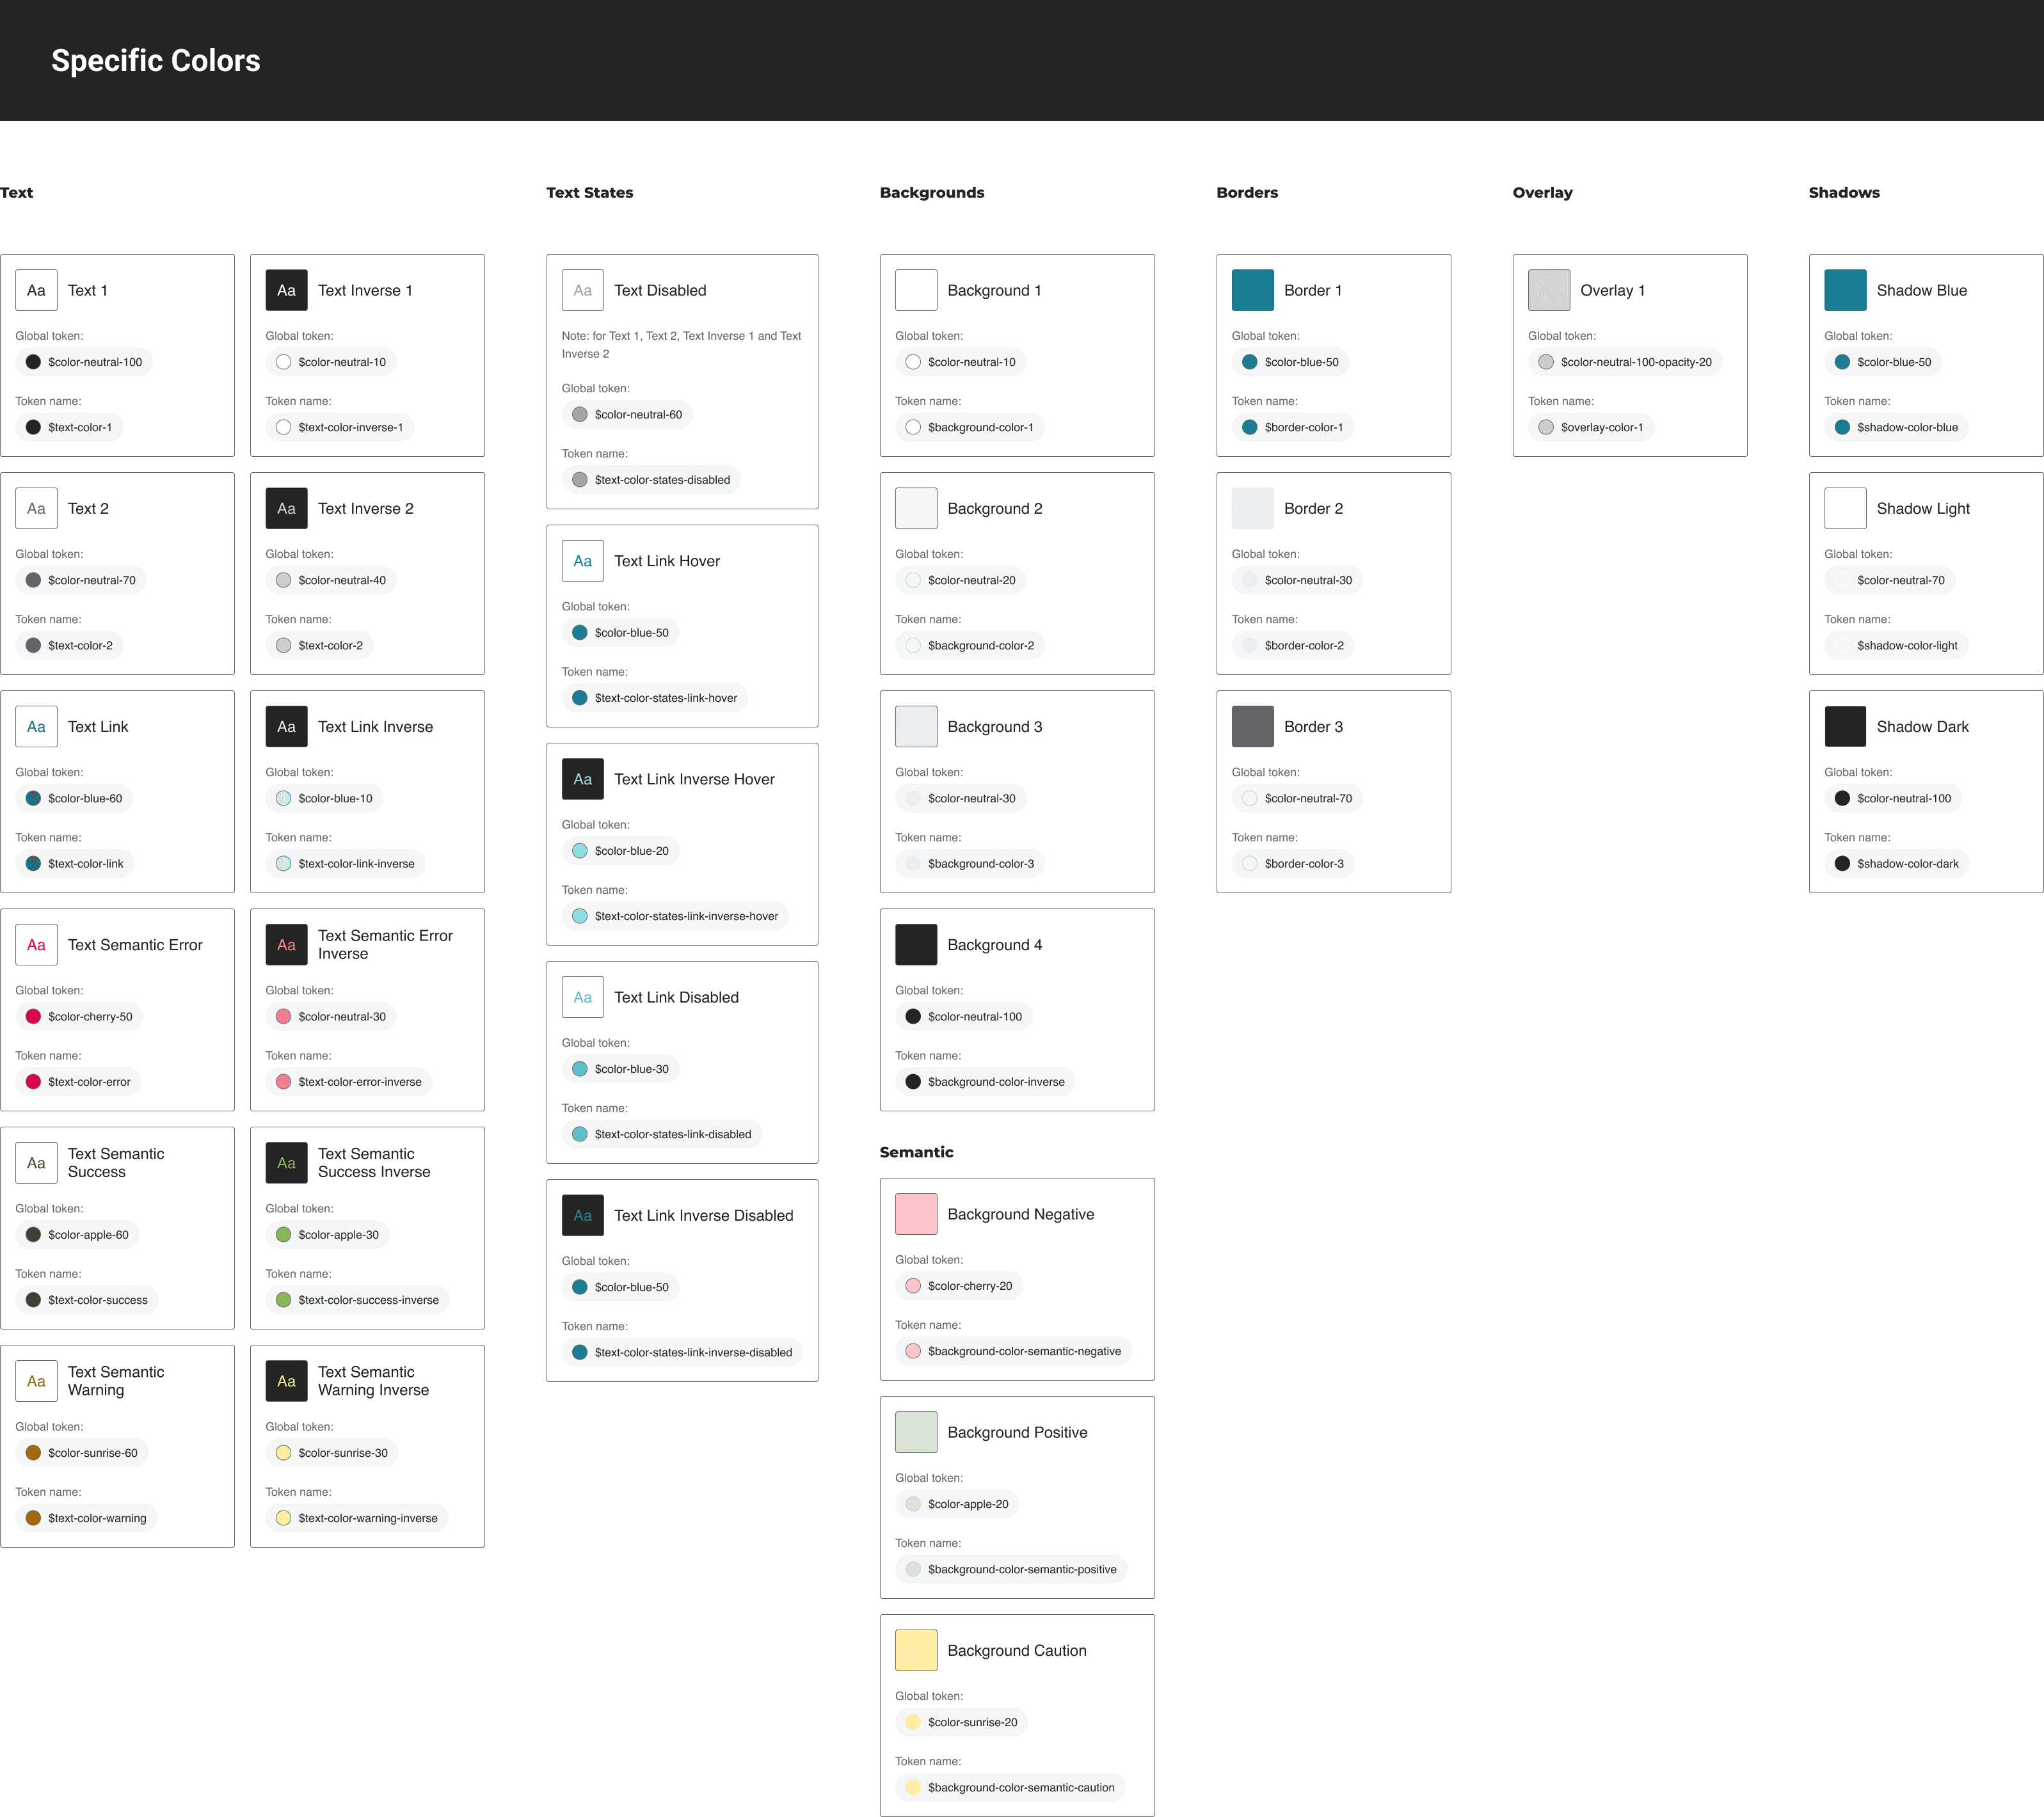The width and height of the screenshot is (2044, 1817).
Task: Click the Aa sample of Text Semantic Success
Action: [x=36, y=1163]
